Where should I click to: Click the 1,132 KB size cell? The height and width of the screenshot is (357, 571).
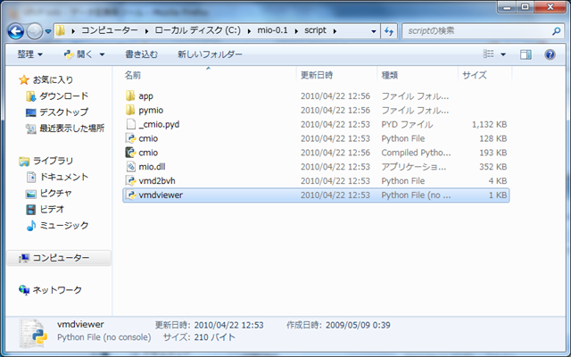489,125
